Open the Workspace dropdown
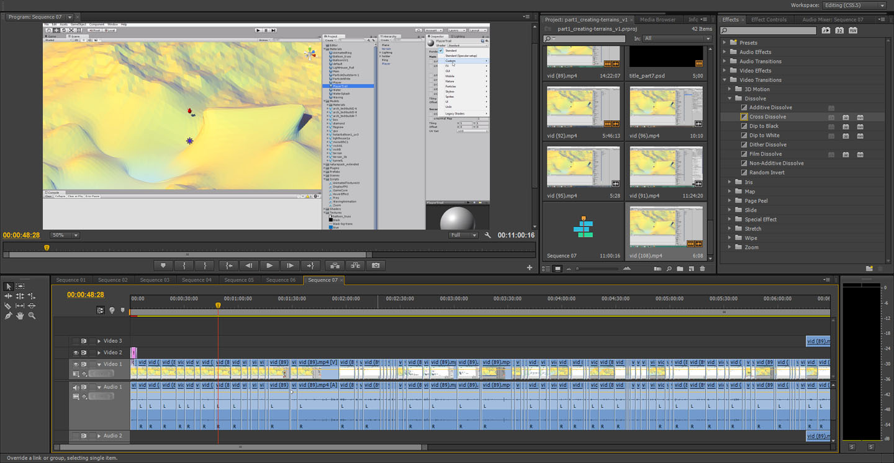 coord(854,5)
